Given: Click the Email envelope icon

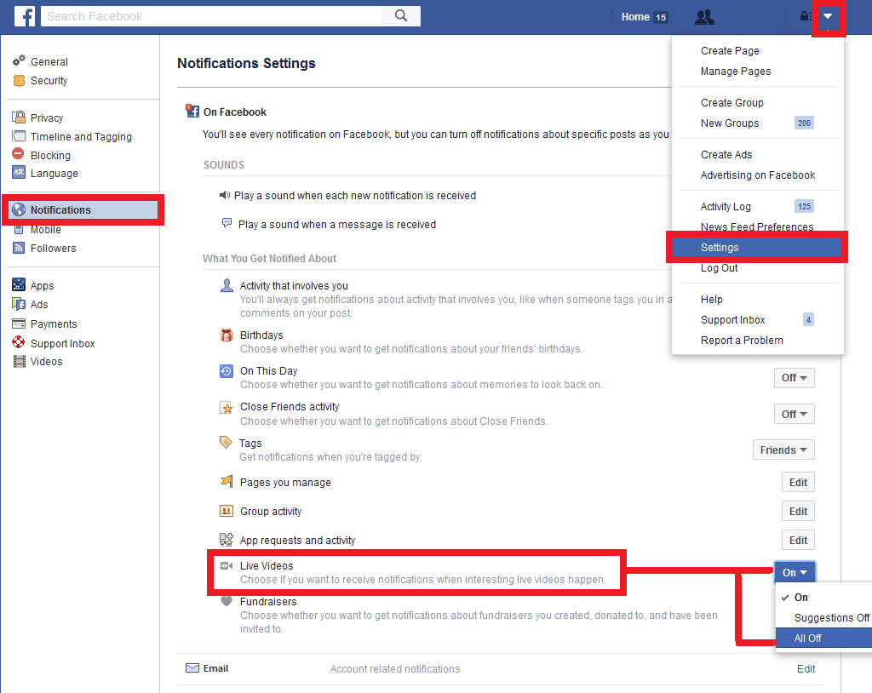Looking at the screenshot, I should point(192,668).
